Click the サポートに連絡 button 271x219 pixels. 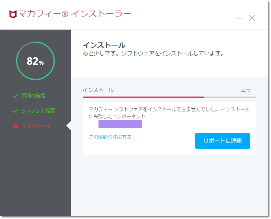click(223, 141)
